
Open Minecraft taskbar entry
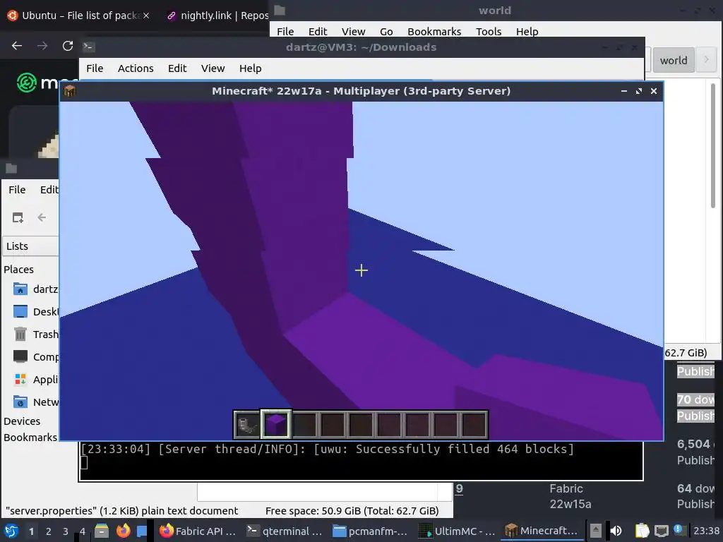coord(542,531)
